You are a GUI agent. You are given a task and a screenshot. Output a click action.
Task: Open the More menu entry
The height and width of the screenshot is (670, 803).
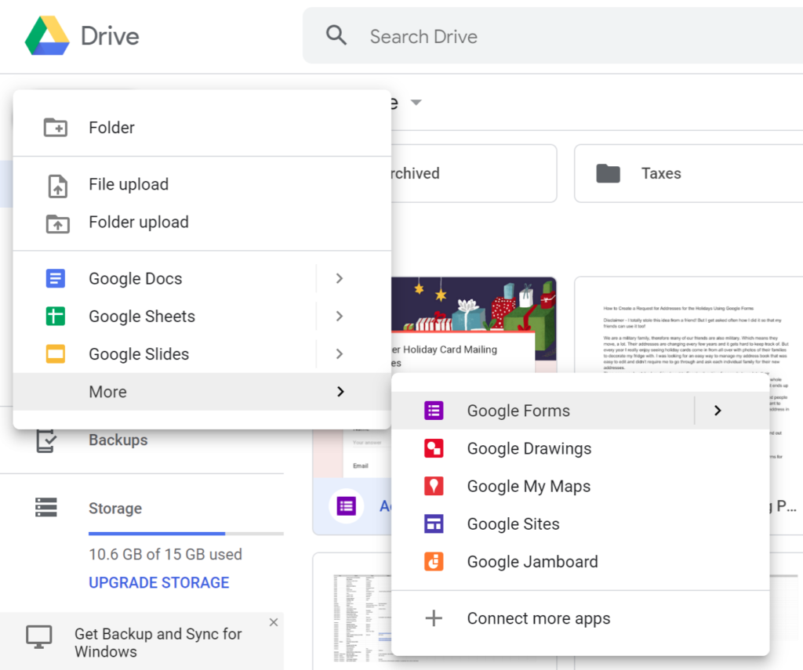tap(202, 392)
